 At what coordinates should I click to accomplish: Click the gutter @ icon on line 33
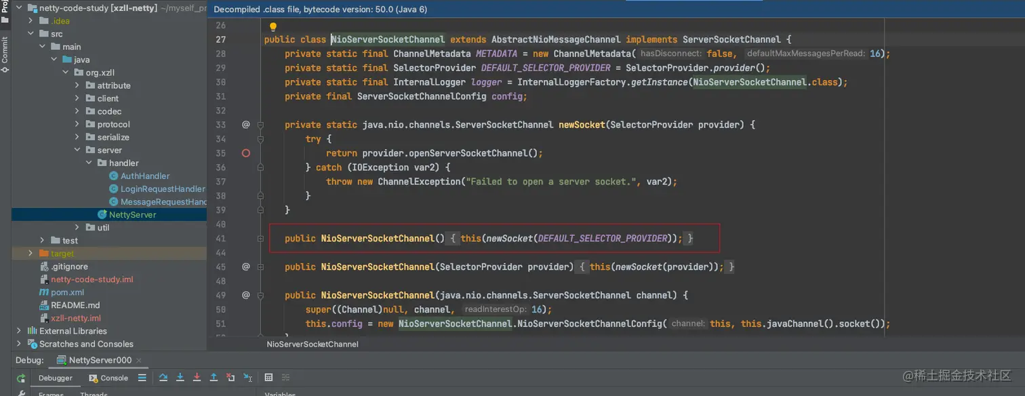click(246, 125)
